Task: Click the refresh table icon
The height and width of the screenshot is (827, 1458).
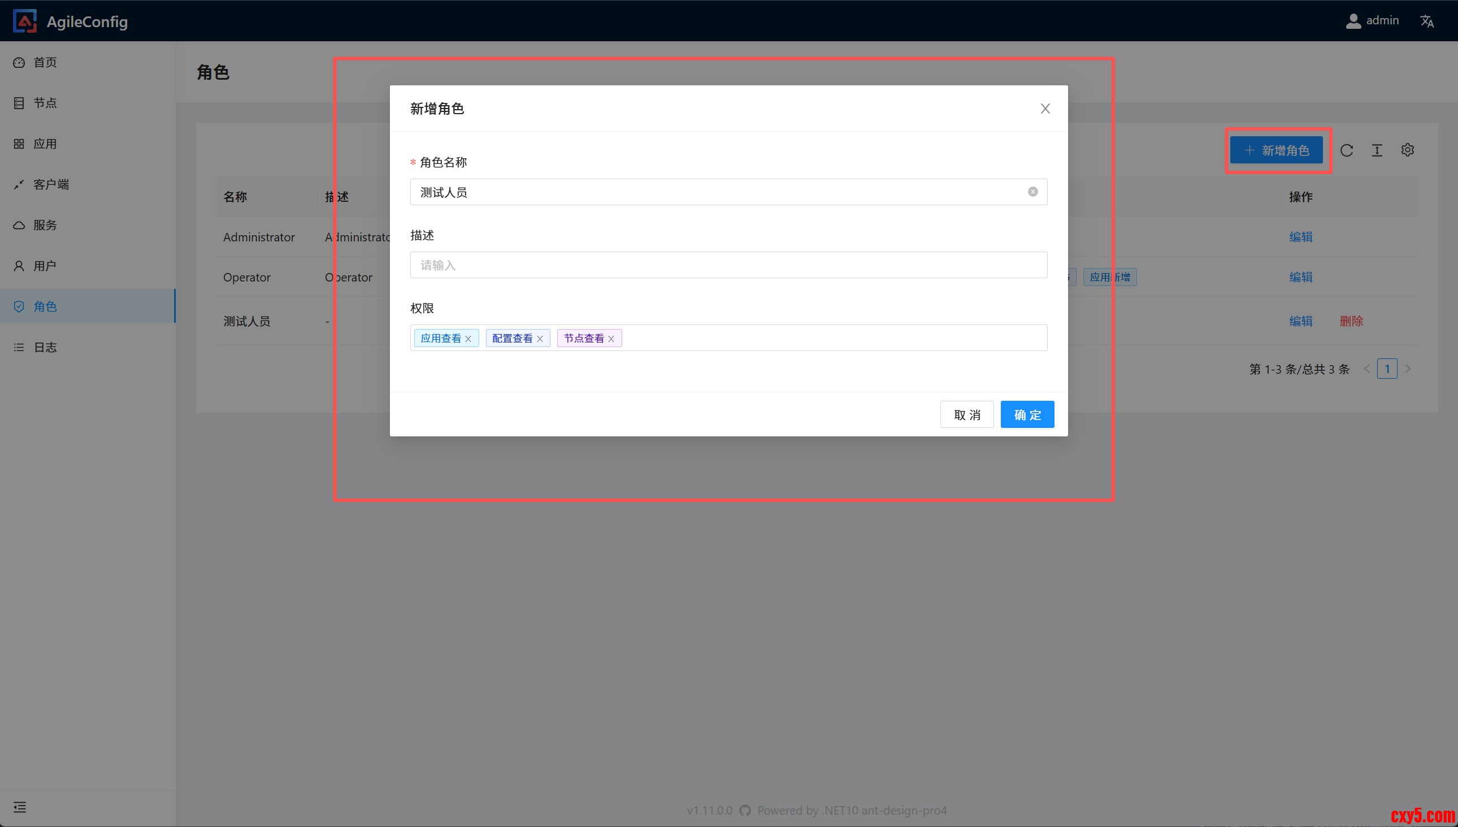Action: pos(1347,150)
